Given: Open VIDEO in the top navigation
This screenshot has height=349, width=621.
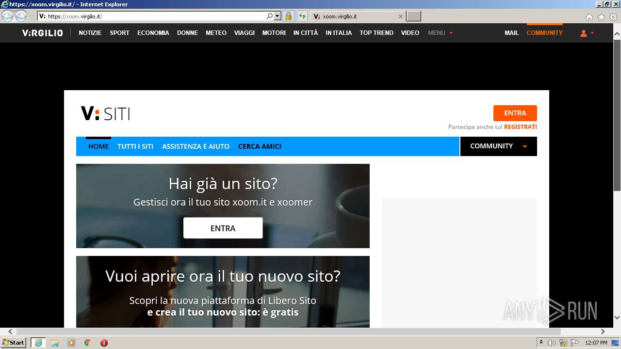Looking at the screenshot, I should [x=410, y=33].
